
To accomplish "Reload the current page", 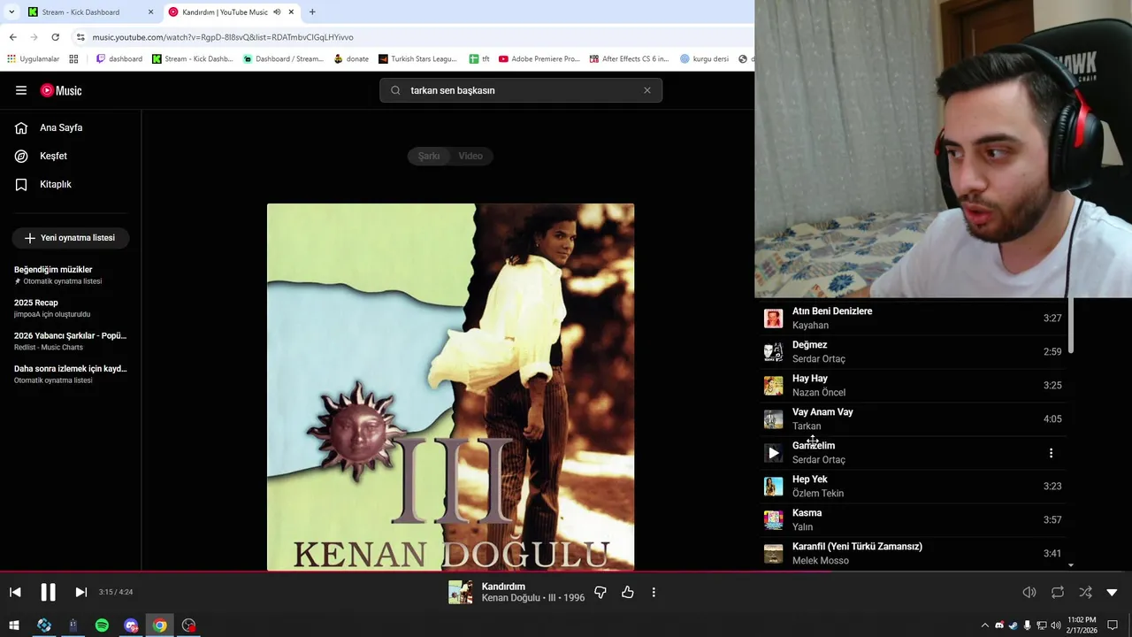I will [55, 37].
